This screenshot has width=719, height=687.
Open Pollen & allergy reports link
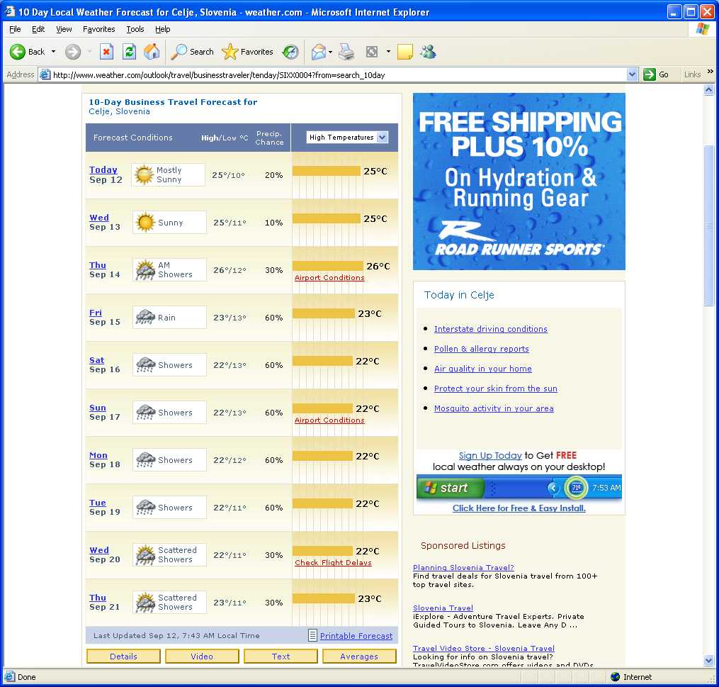(482, 349)
